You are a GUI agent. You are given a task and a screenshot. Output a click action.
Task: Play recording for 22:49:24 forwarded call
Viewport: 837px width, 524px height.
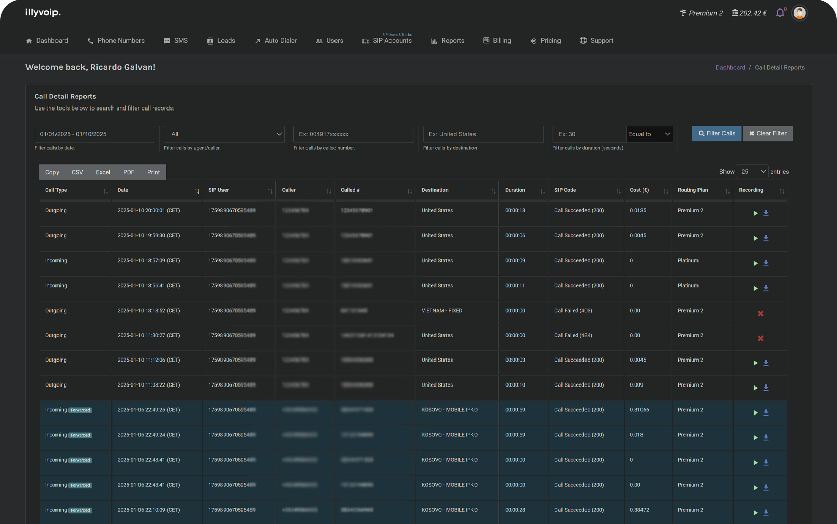755,437
